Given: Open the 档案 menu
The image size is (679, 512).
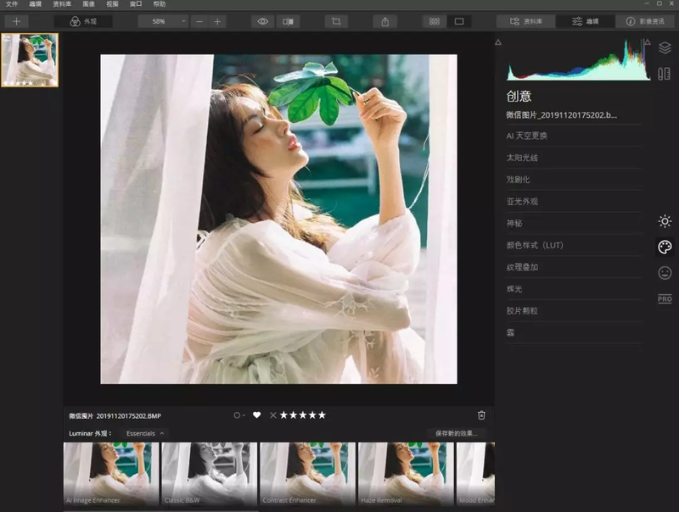Looking at the screenshot, I should coord(10,5).
